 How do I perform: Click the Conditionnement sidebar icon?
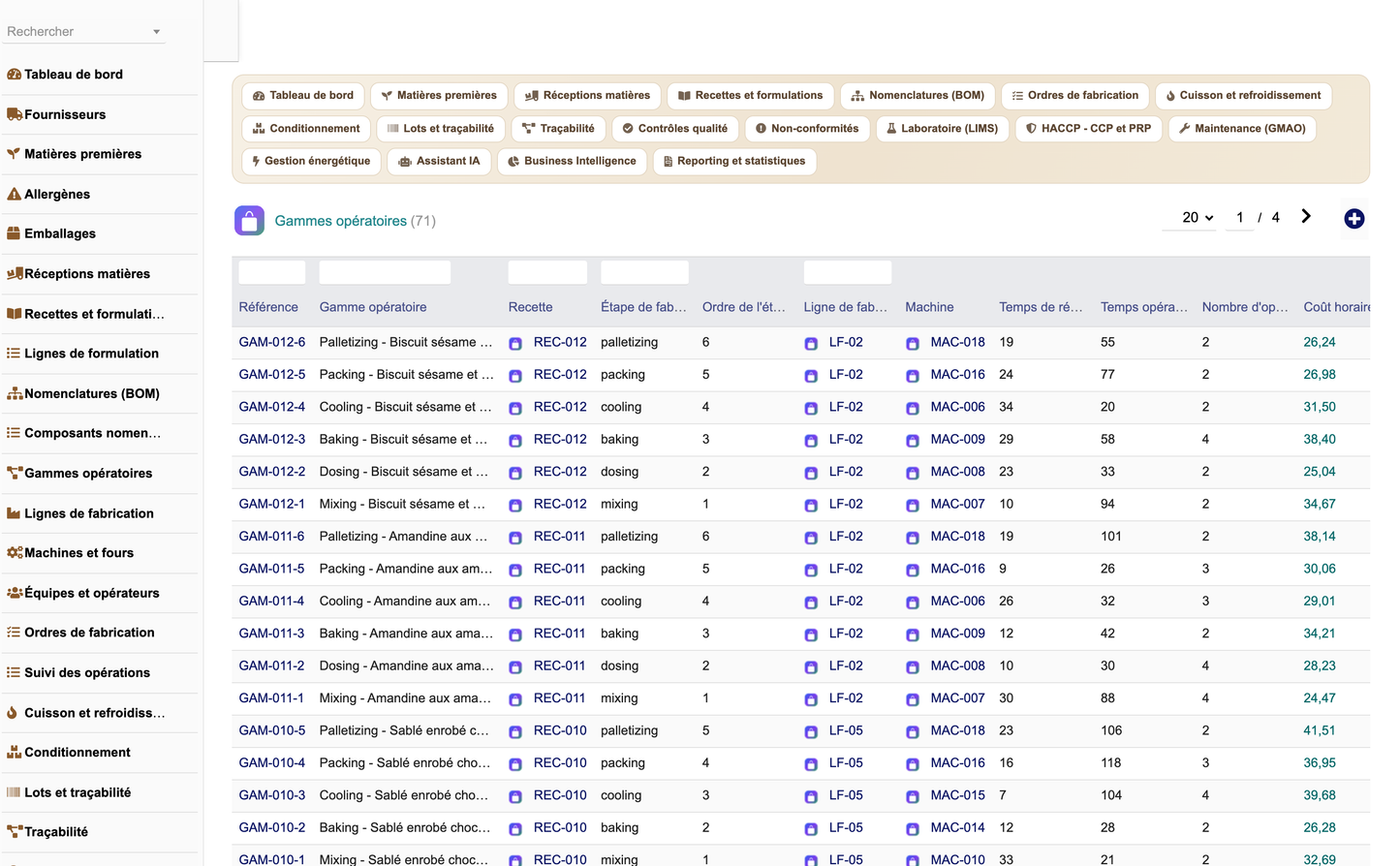click(x=14, y=753)
